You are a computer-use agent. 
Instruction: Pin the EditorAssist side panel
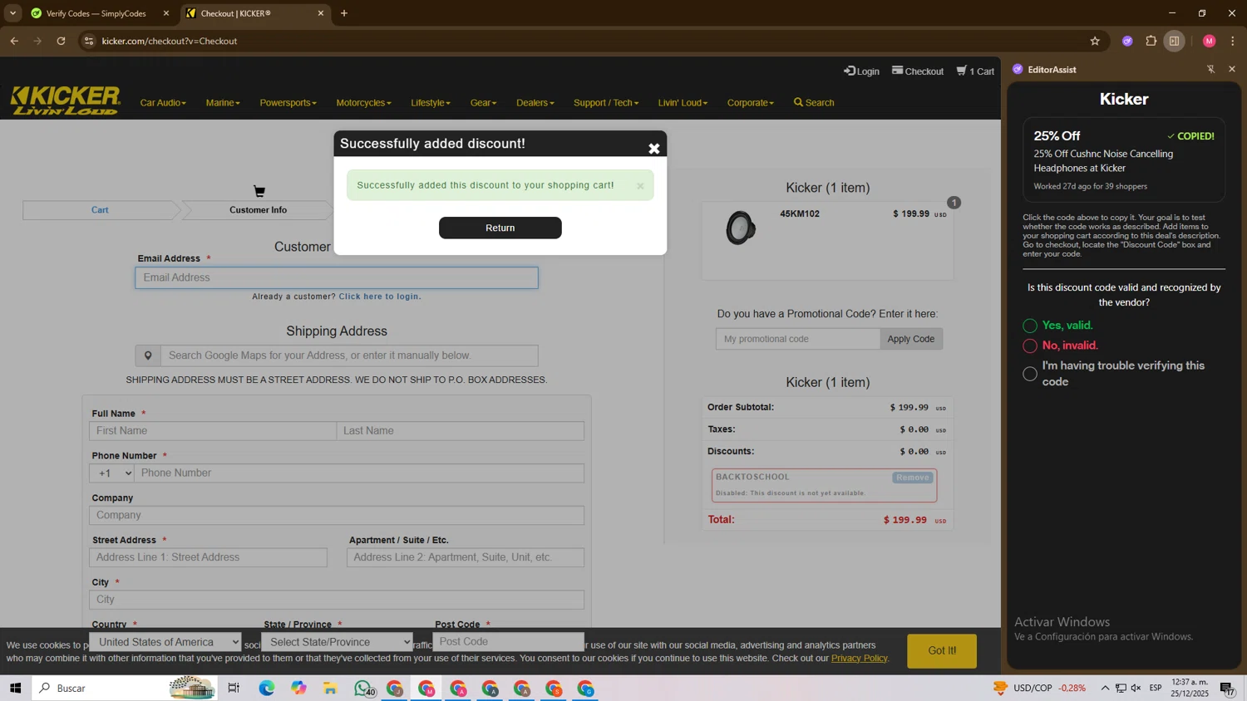pyautogui.click(x=1210, y=70)
